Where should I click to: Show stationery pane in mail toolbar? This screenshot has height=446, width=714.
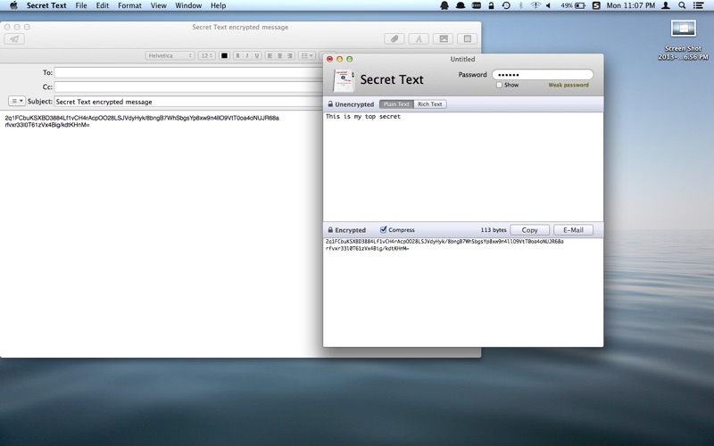click(467, 39)
